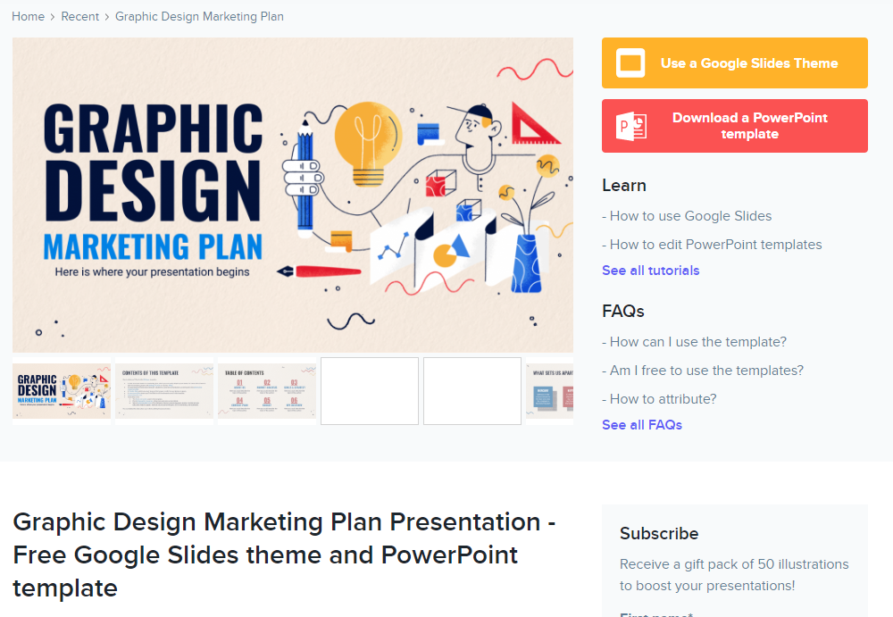The image size is (893, 617).
Task: Click the main slide preview image
Action: (x=293, y=195)
